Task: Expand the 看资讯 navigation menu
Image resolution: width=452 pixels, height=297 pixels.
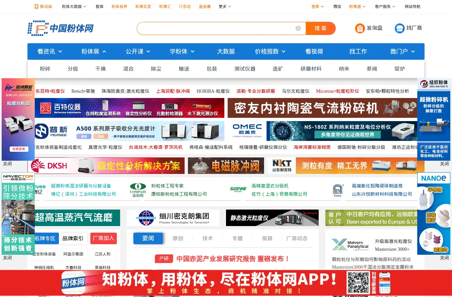Action: pyautogui.click(x=50, y=51)
